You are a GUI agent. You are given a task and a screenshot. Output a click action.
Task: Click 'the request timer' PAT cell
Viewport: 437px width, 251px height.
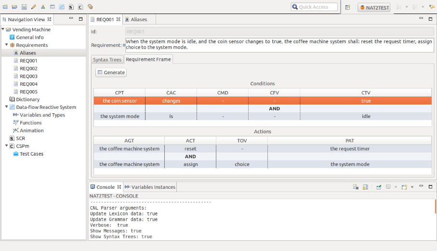click(x=350, y=149)
